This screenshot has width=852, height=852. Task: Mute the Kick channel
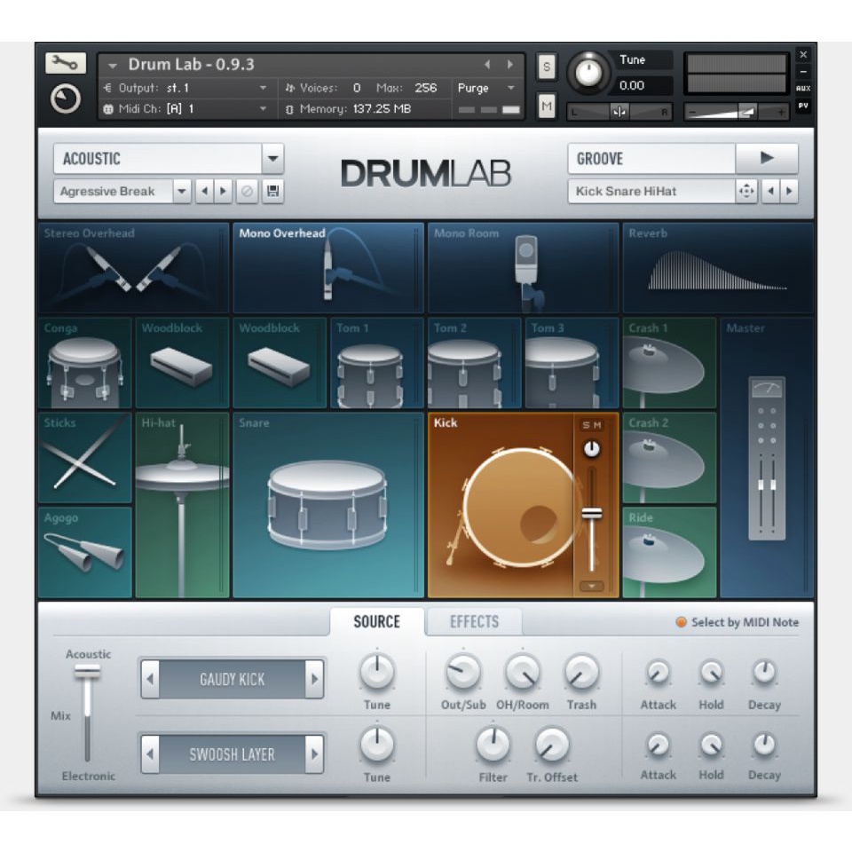(597, 425)
